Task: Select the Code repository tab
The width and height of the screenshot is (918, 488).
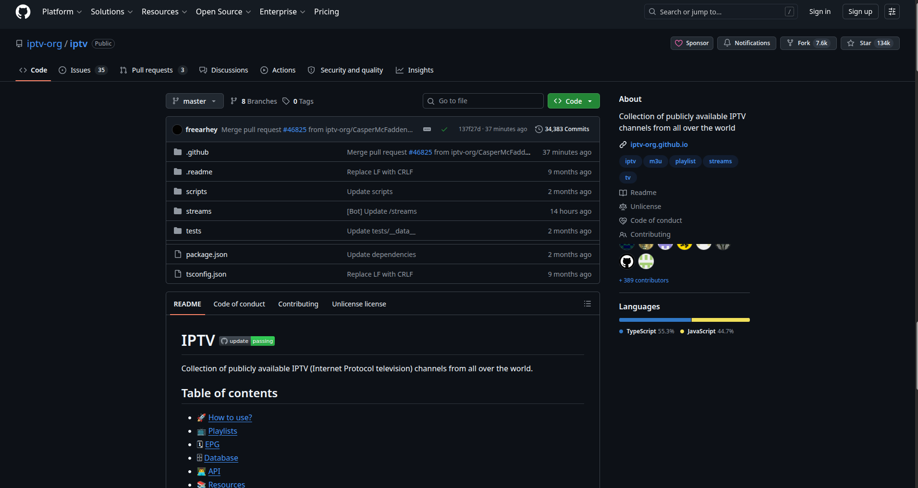Action: pos(33,70)
